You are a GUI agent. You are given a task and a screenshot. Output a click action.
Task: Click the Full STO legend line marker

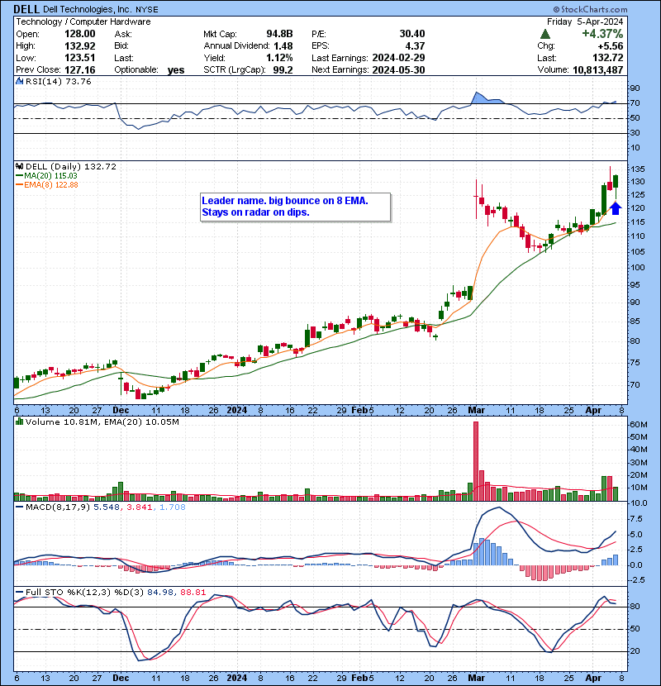(x=19, y=593)
